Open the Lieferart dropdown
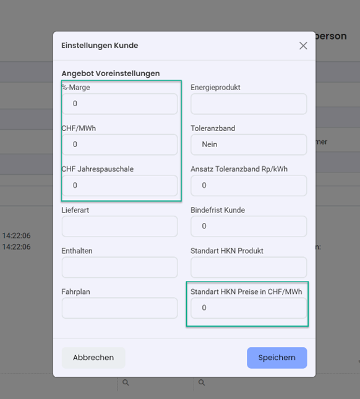The image size is (360, 399). click(120, 227)
